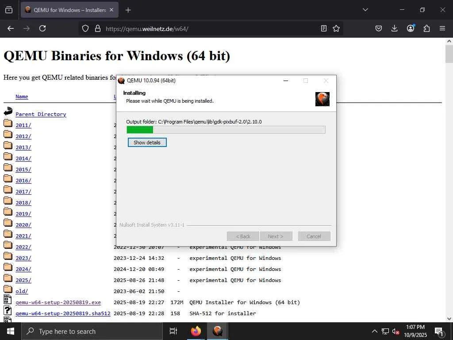Click the Type here to search box
The image size is (453, 340).
tap(92, 331)
